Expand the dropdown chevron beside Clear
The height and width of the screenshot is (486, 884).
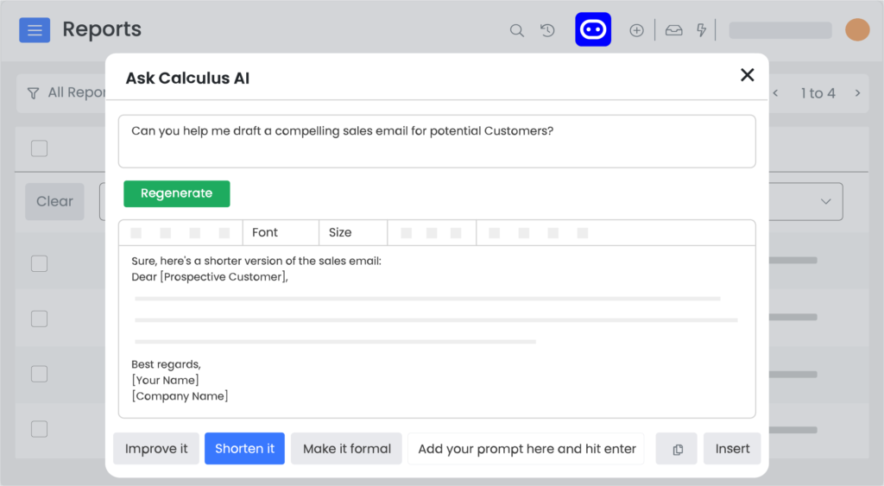(825, 201)
